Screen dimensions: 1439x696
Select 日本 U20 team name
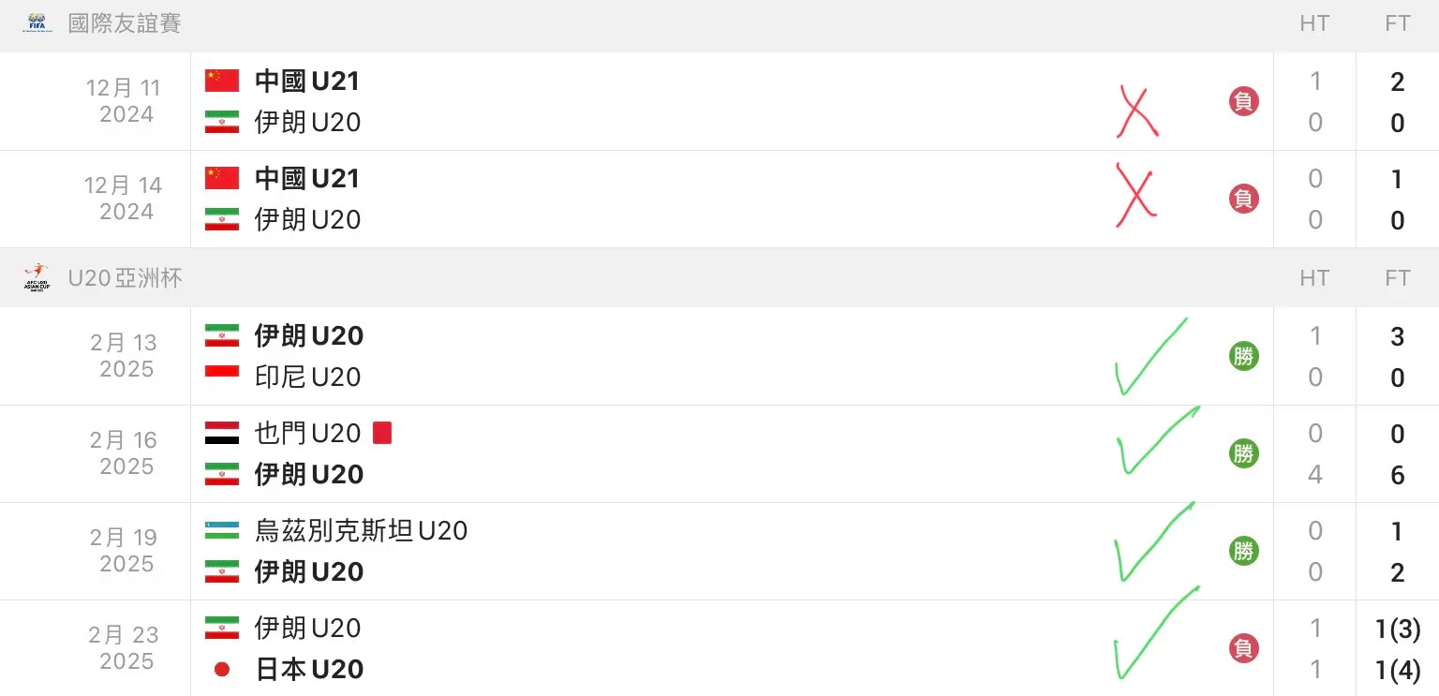309,670
